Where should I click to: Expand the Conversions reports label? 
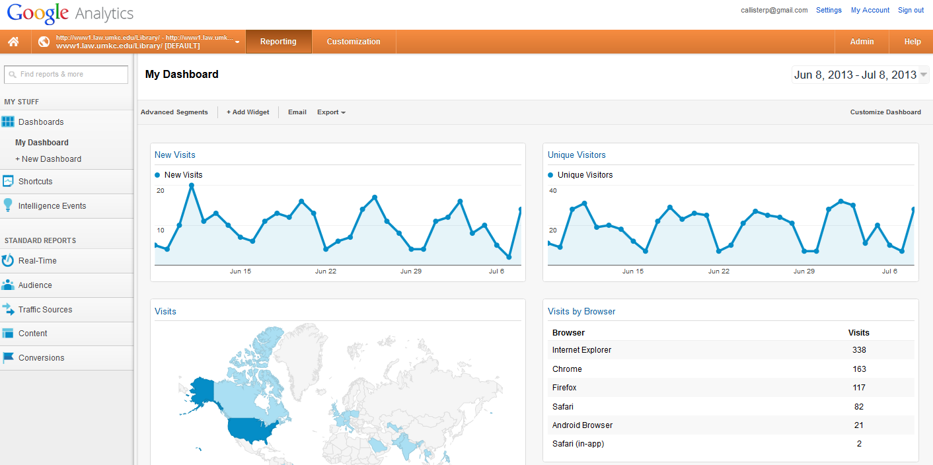click(x=42, y=358)
